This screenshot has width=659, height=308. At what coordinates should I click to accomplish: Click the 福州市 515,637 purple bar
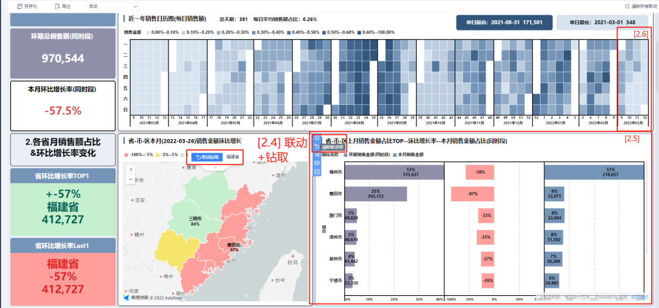[x=394, y=172]
